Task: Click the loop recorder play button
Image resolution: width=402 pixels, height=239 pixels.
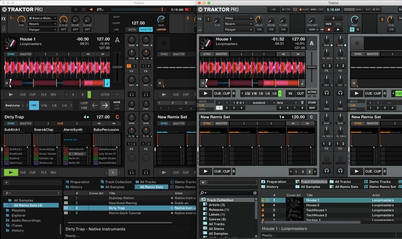Action: 338,29
